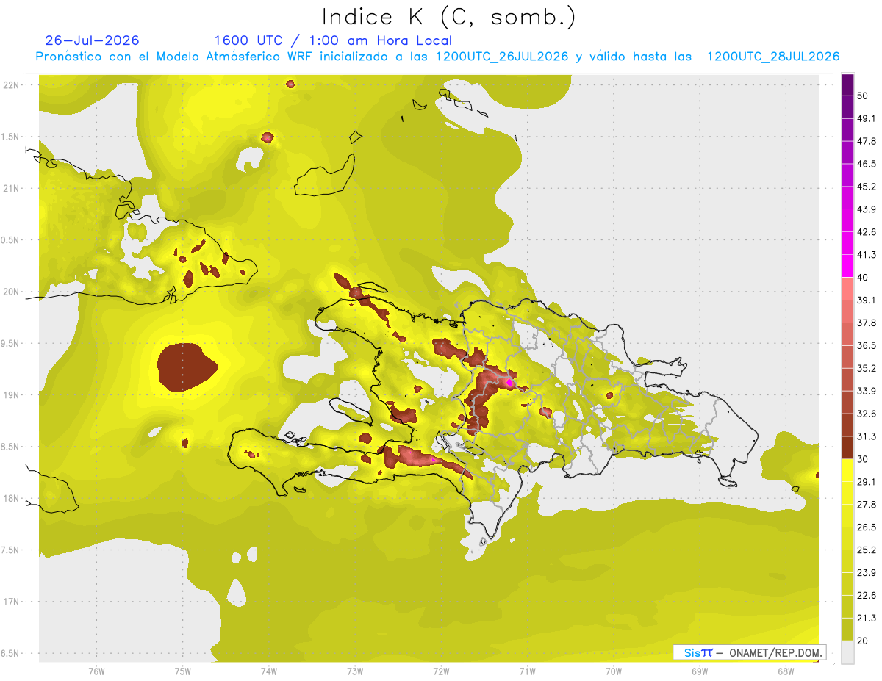Click the title "Indice K (C, somb.)"
Viewport: 882px width, 681px height.
coord(448,17)
